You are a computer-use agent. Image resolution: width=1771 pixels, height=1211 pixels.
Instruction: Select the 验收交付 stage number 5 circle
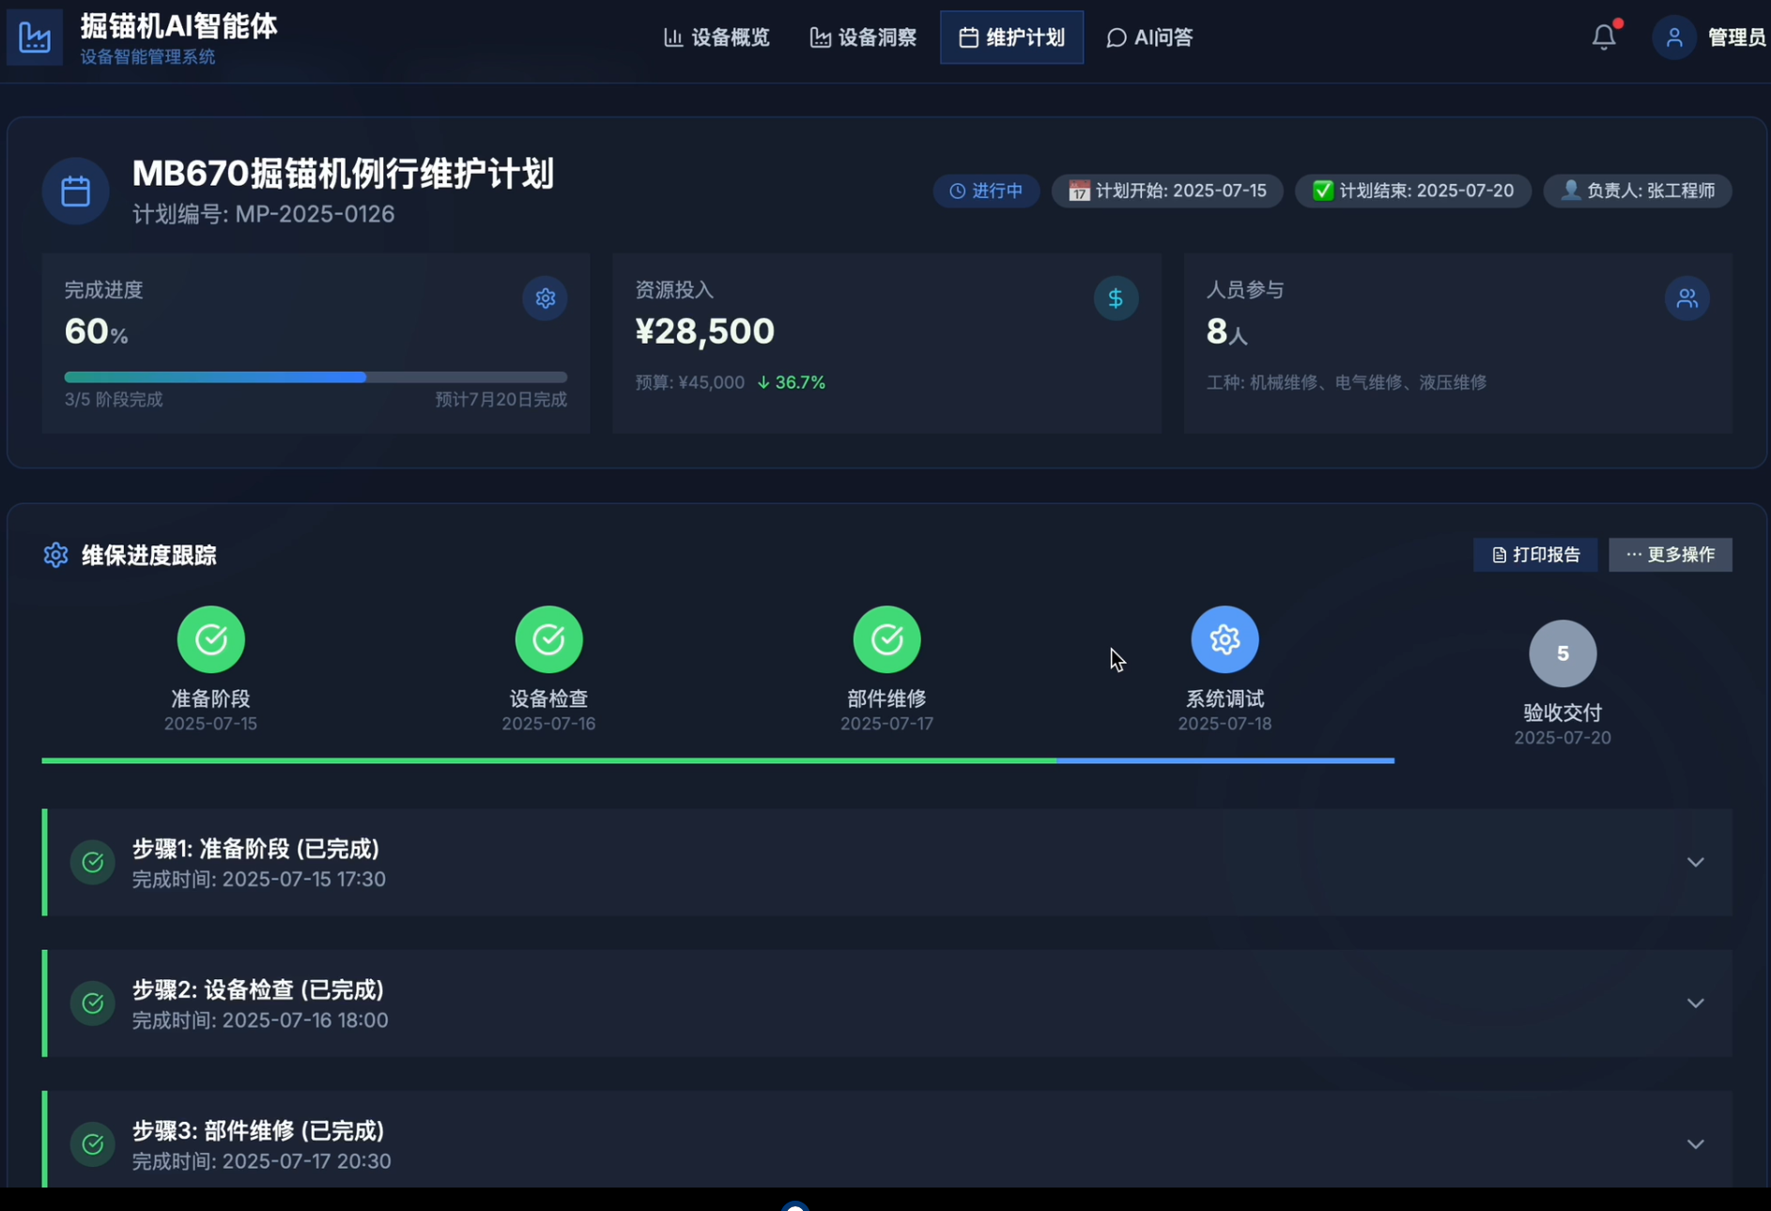click(x=1563, y=653)
